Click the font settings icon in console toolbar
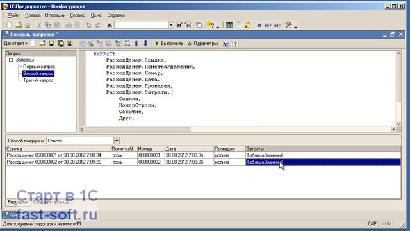The width and height of the screenshot is (410, 231). point(226,44)
